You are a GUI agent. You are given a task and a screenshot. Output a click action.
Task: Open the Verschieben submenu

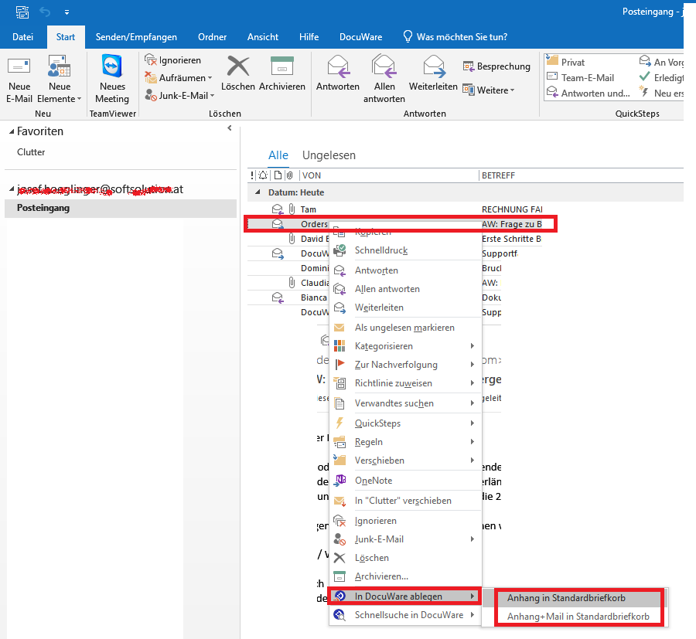405,461
